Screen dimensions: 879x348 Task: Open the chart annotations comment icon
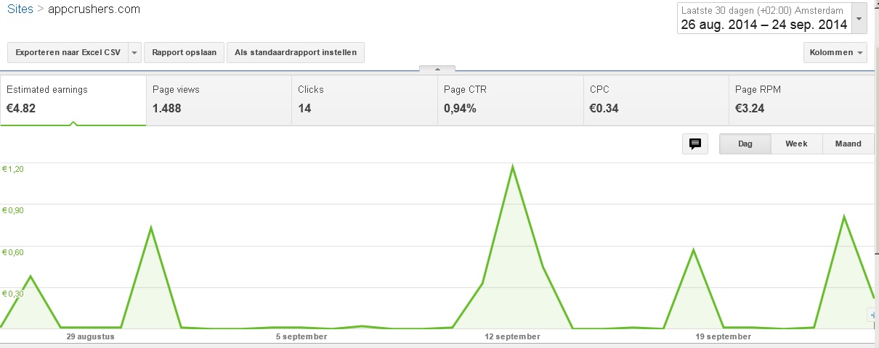click(x=694, y=144)
